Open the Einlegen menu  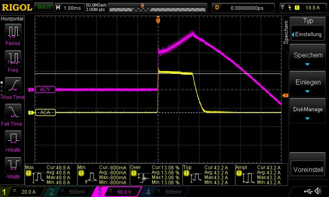(308, 84)
